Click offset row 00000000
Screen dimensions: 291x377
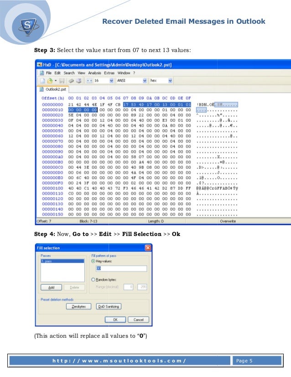pos(52,105)
